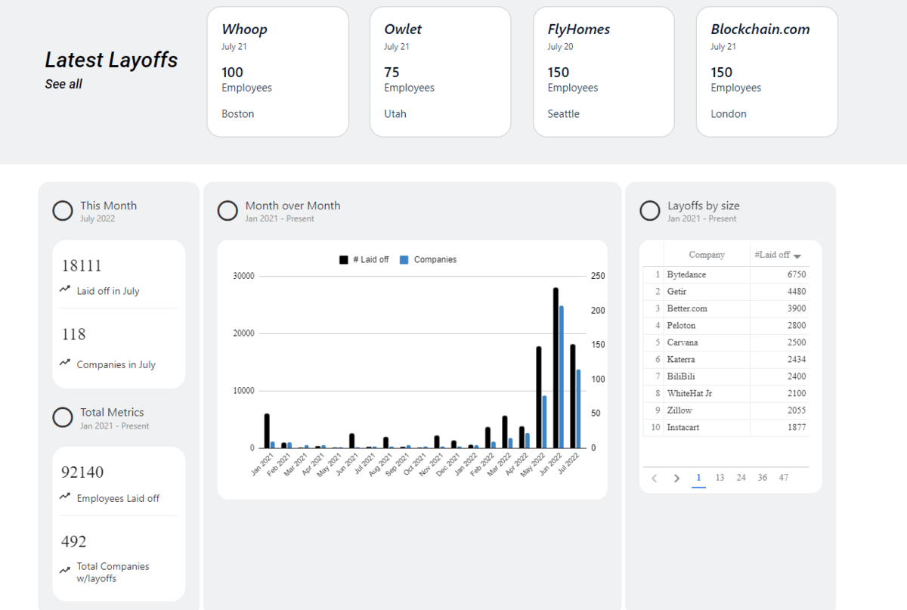This screenshot has height=610, width=907.
Task: Click trend icon for Total Companies w/layoffs
Action: click(x=65, y=571)
